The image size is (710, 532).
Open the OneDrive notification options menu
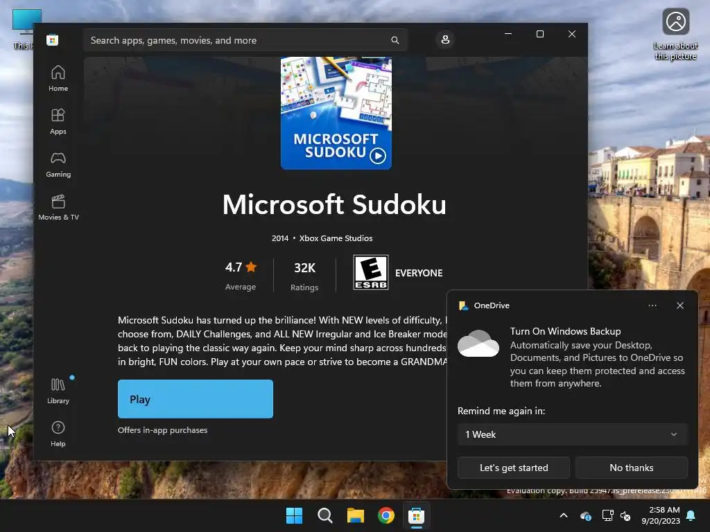652,305
